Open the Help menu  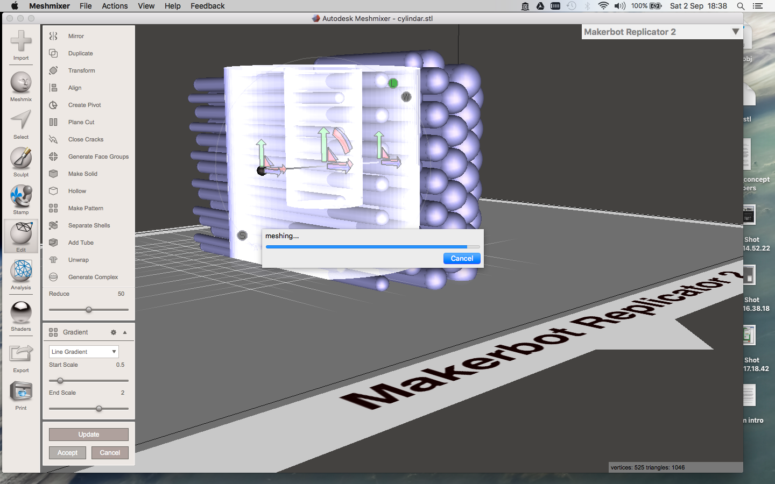coord(173,6)
